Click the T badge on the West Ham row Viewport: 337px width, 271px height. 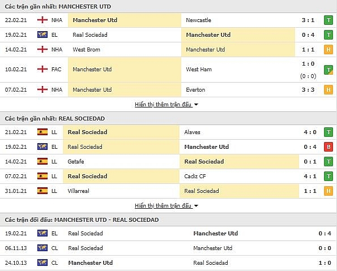(x=328, y=70)
